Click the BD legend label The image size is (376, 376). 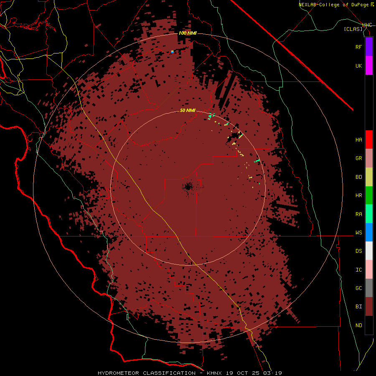pos(358,177)
